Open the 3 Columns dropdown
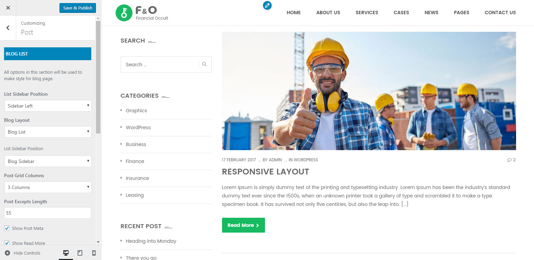This screenshot has height=260, width=534. 48,187
